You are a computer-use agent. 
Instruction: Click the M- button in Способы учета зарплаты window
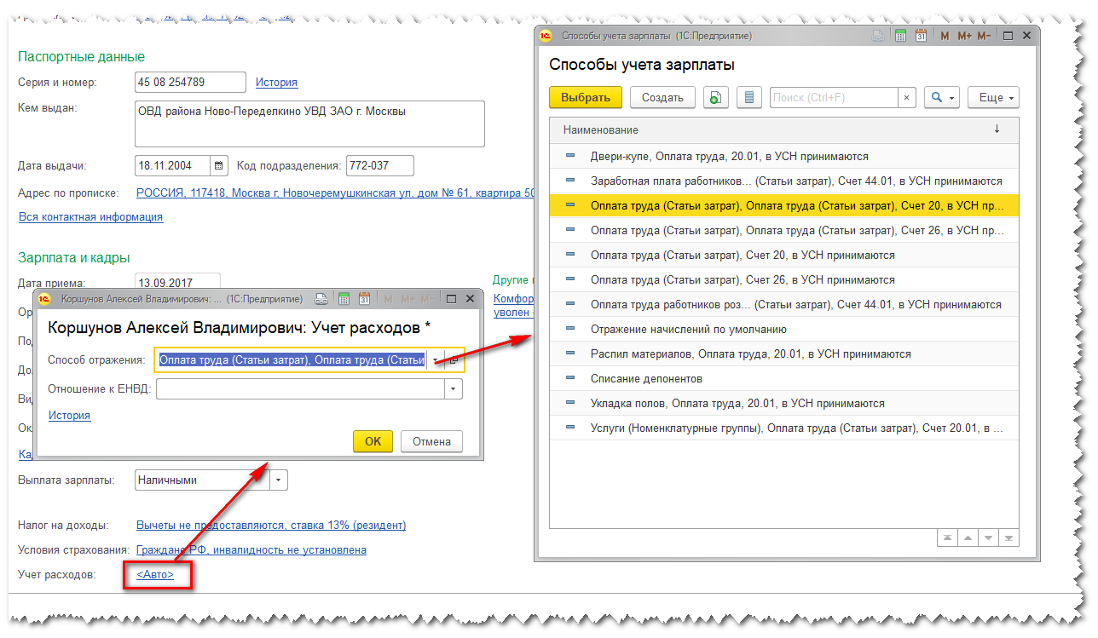985,36
